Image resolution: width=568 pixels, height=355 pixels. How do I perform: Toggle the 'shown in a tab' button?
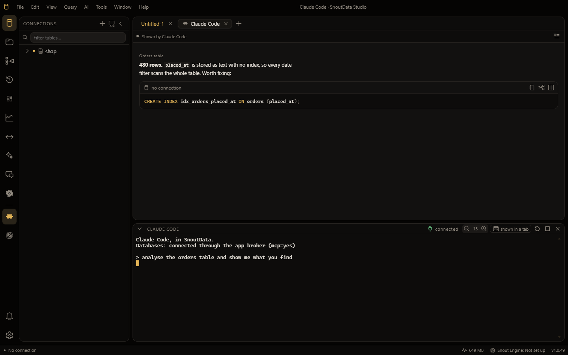(511, 229)
